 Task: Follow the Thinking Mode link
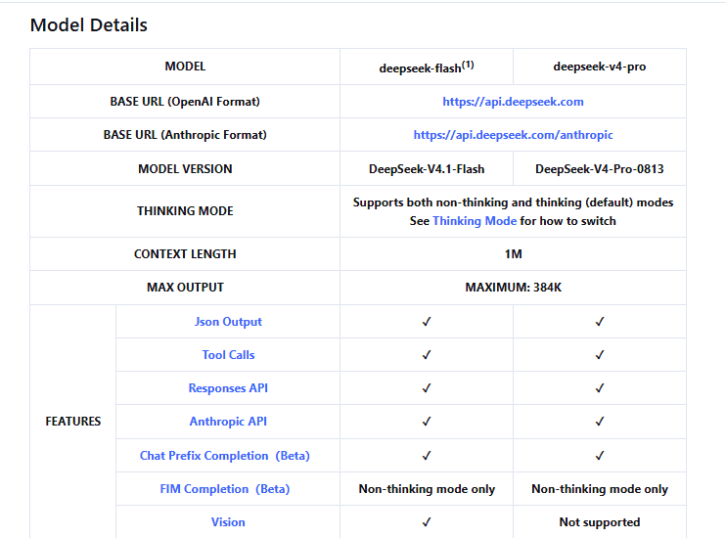(x=475, y=221)
